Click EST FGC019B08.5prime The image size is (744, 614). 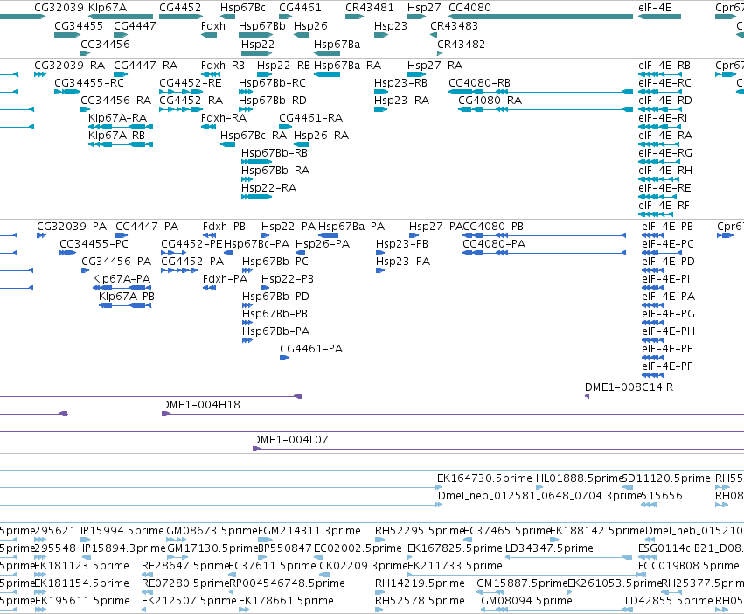pos(689,566)
